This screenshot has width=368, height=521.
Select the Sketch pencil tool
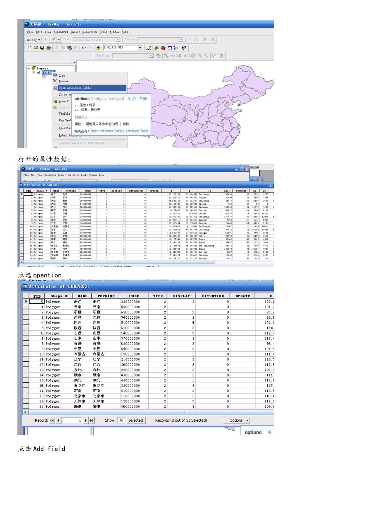[53, 40]
